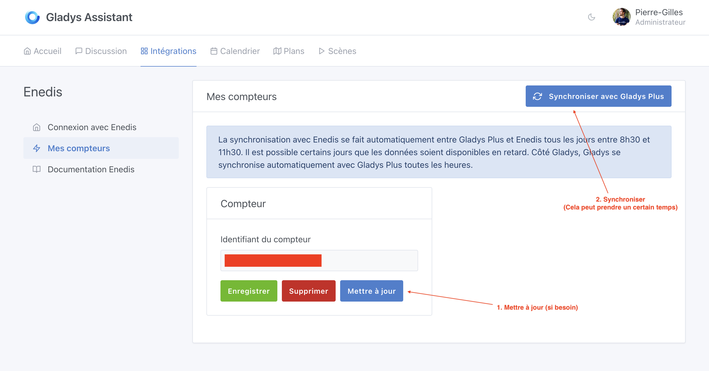Select the Plans map icon
Image resolution: width=709 pixels, height=371 pixels.
[x=277, y=51]
